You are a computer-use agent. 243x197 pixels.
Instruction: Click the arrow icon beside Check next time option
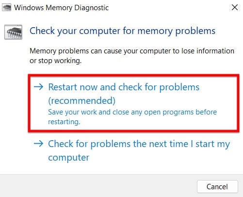pyautogui.click(x=38, y=144)
